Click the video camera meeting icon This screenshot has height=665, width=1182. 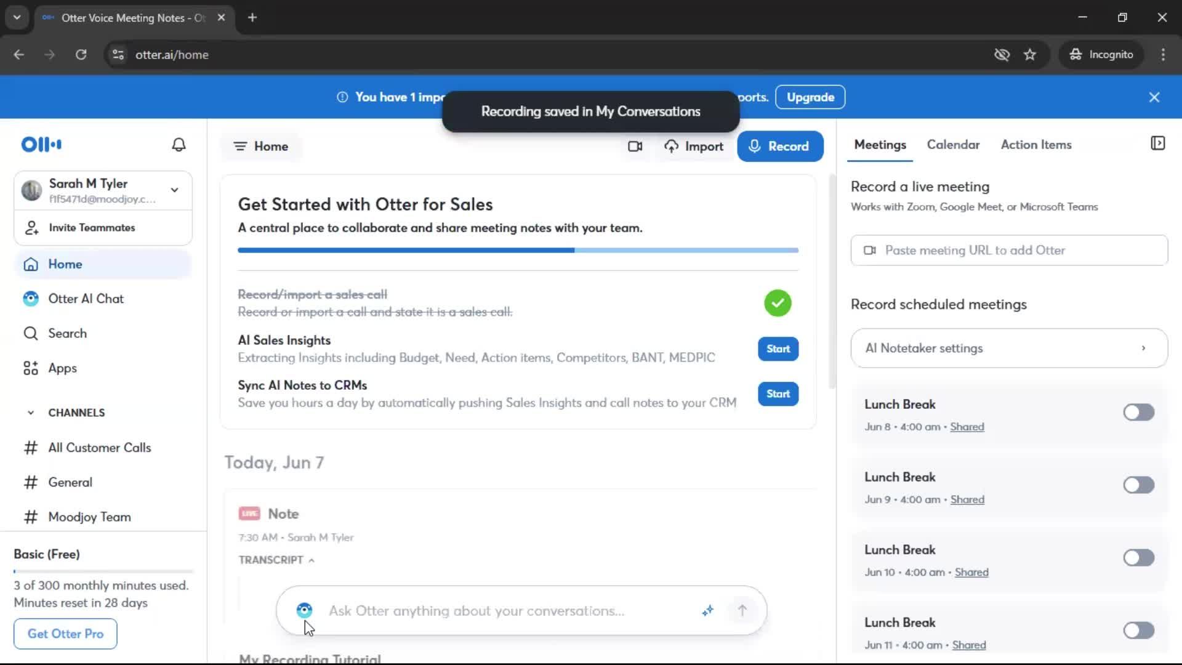point(635,147)
